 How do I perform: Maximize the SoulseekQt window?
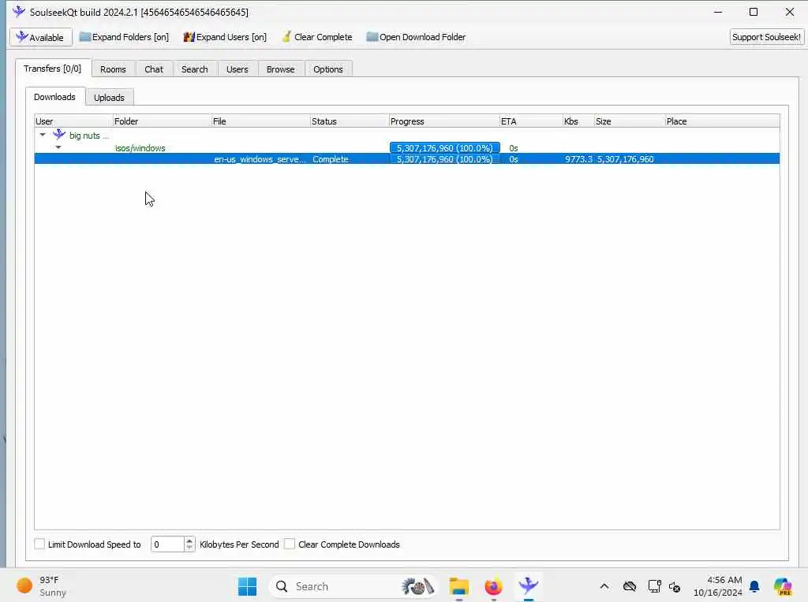[754, 12]
